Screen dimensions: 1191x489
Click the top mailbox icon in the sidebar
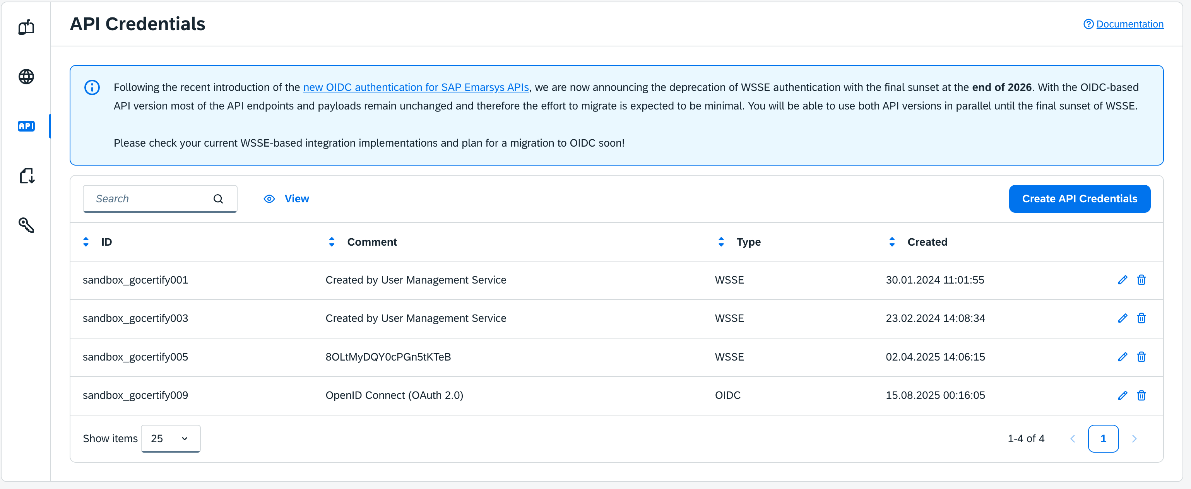pos(26,27)
